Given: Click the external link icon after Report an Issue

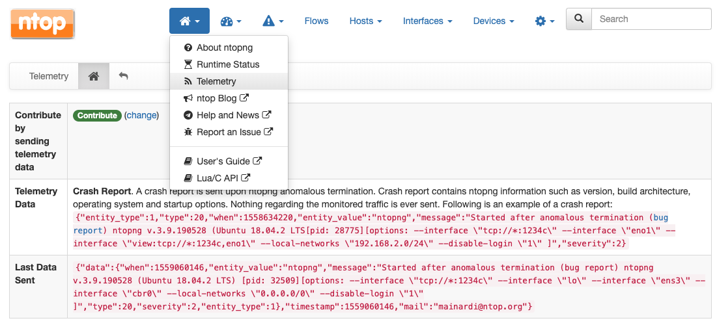Looking at the screenshot, I should point(269,131).
